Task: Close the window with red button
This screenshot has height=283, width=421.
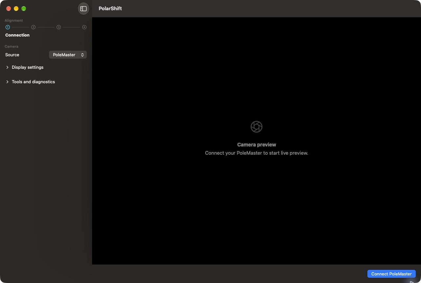Action: pyautogui.click(x=9, y=9)
